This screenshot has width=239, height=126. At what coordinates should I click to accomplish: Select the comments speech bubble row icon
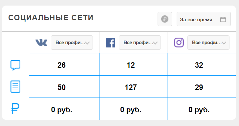[15, 65]
